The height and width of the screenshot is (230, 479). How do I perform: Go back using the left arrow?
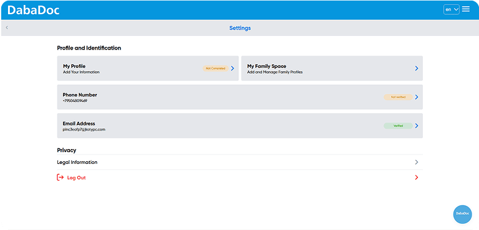coord(7,27)
